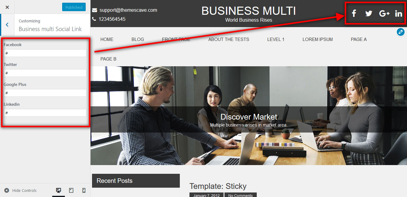Switch to mobile preview device icon
Screen dimensions: 407x197
(84, 190)
